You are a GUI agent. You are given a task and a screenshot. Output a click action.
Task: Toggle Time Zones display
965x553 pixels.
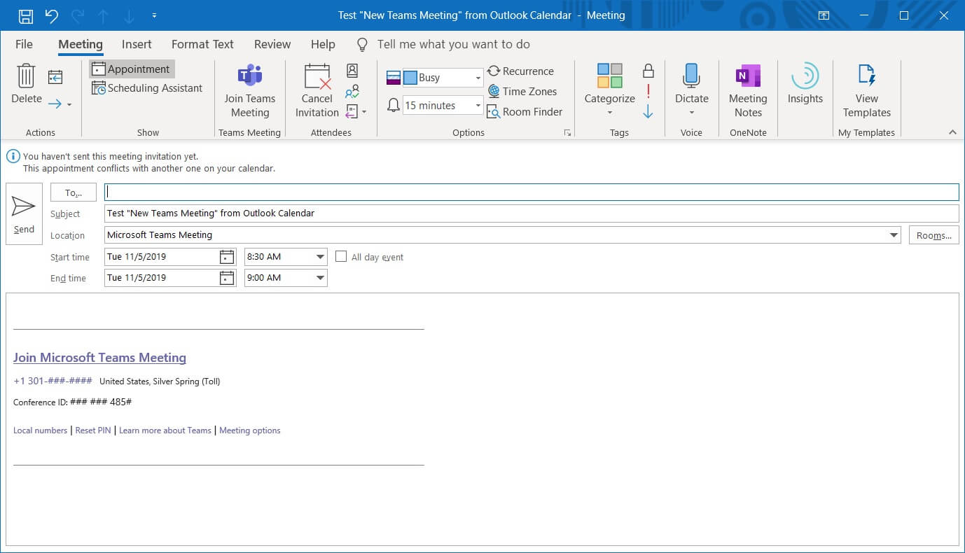pos(522,91)
